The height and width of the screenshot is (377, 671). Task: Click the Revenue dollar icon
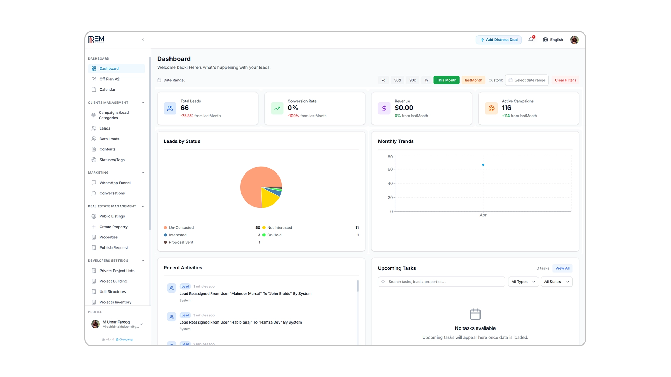coord(384,109)
